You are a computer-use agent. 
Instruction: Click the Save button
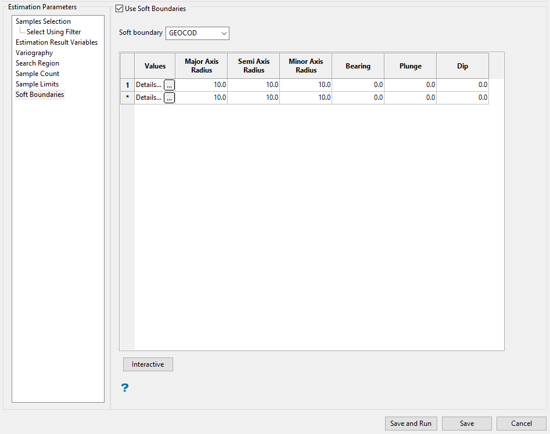[467, 424]
